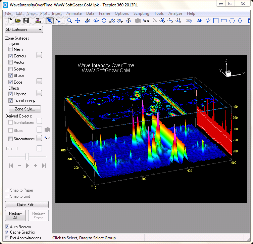Select the twist rotate tool

pyautogui.click(x=104, y=21)
